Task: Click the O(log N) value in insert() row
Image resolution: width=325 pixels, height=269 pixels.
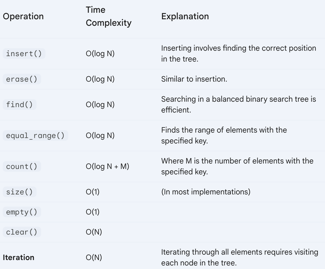Action: tap(100, 54)
